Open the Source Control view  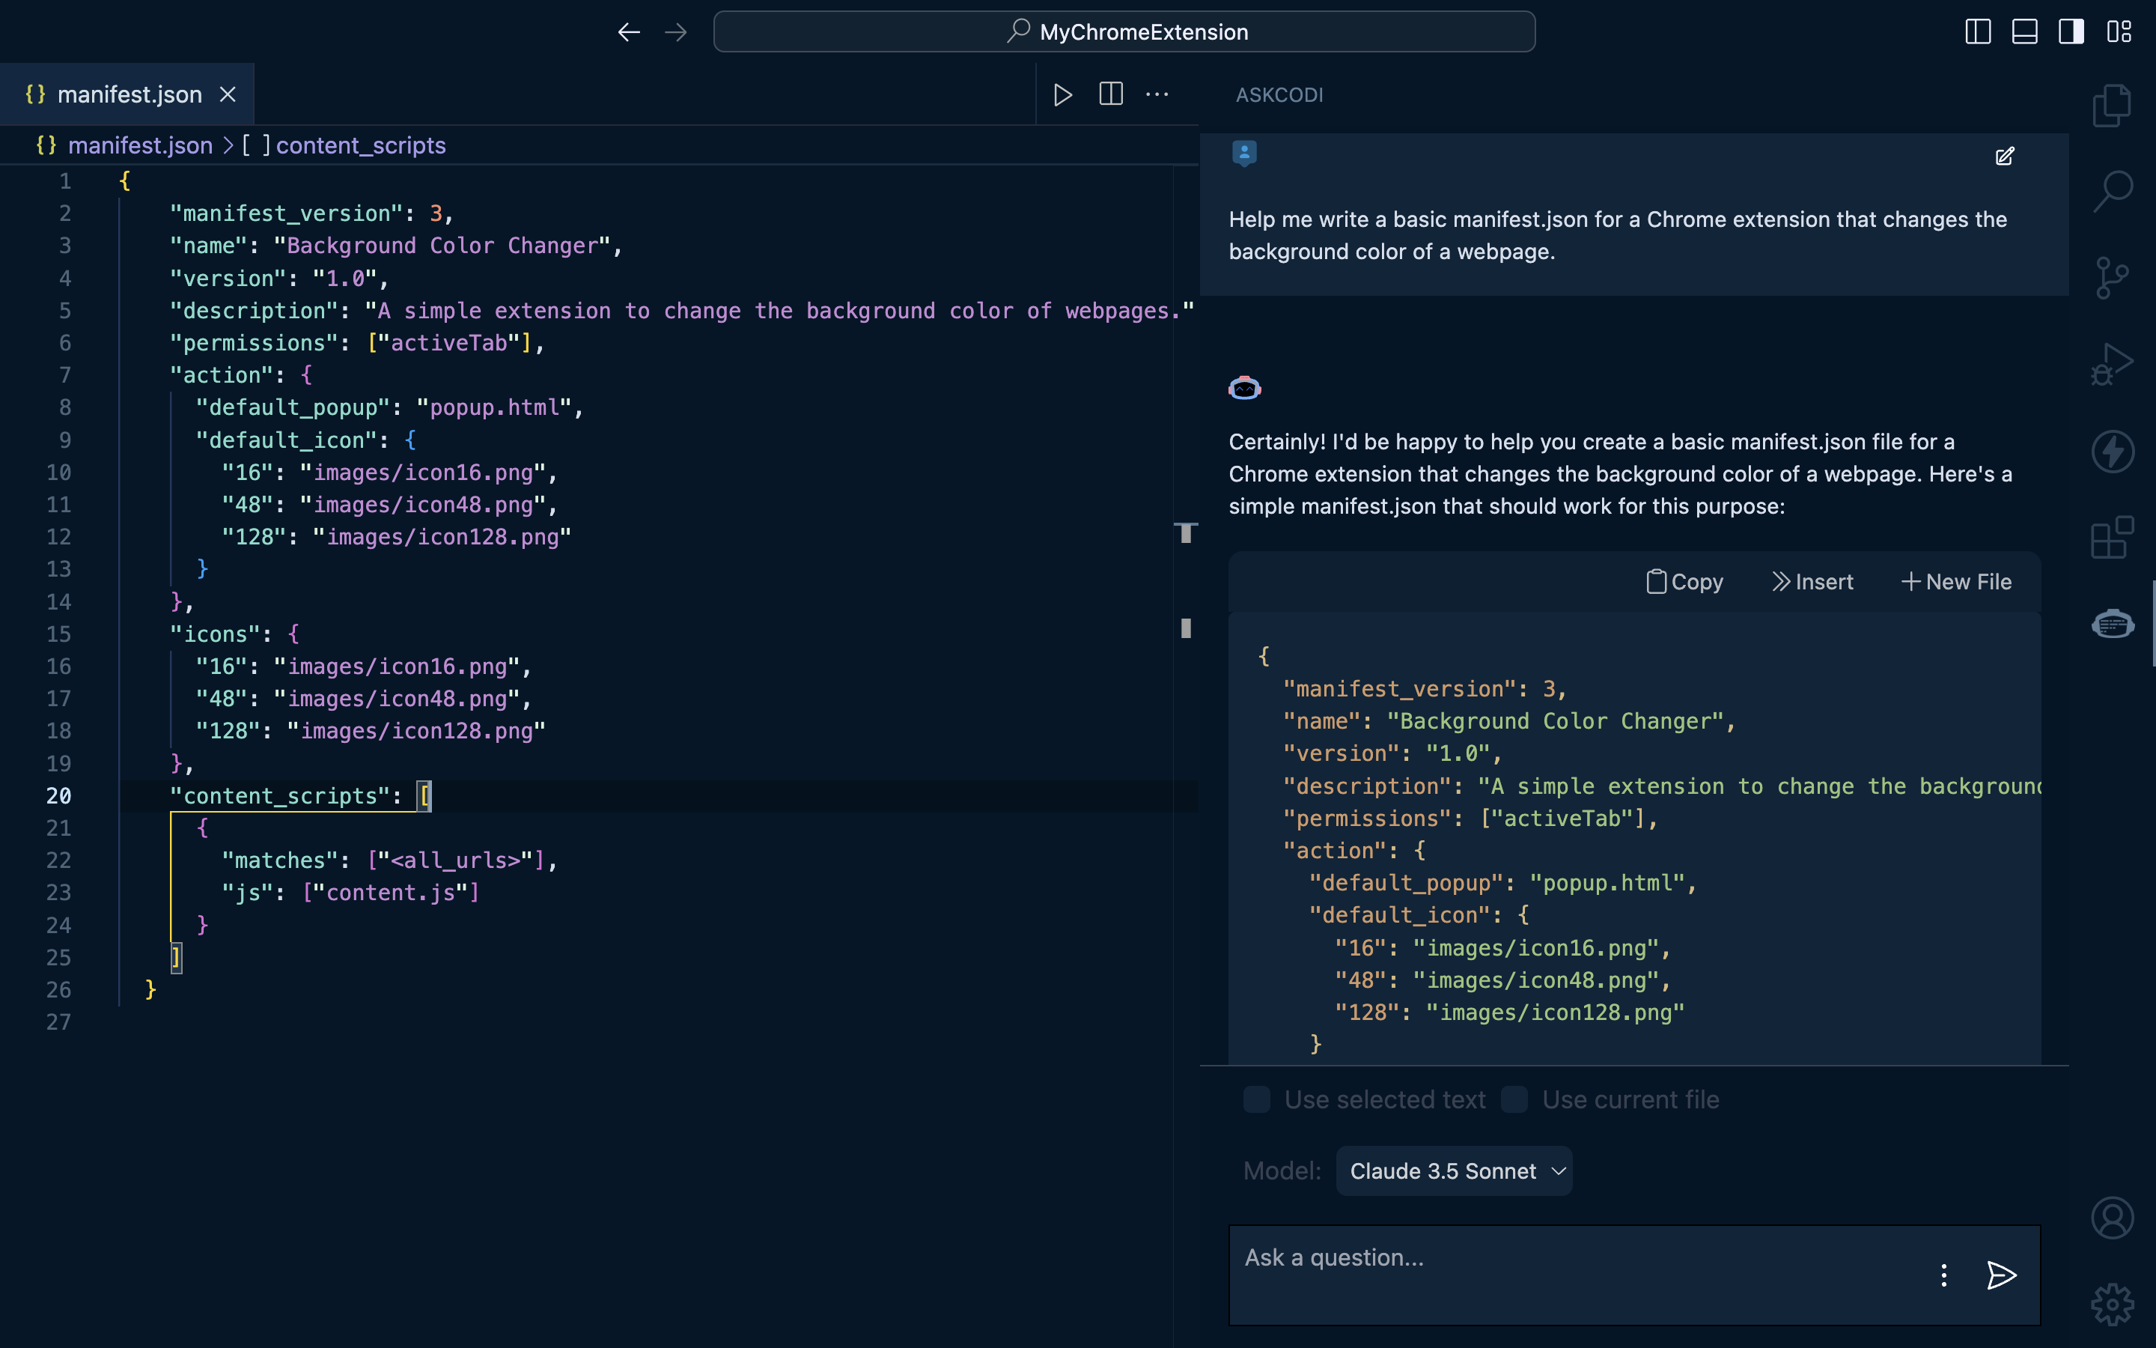[x=2113, y=277]
